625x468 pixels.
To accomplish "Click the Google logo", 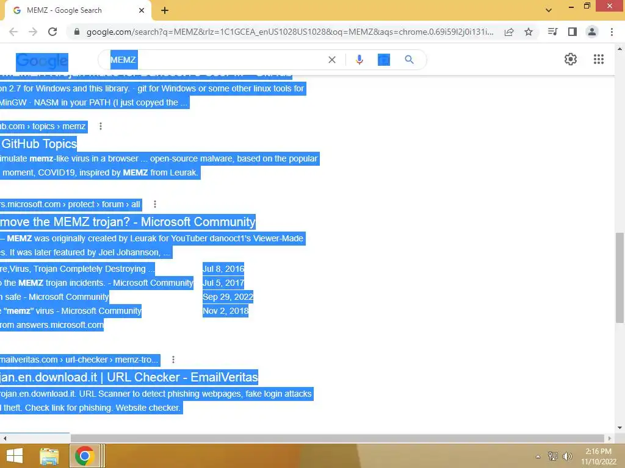I will 42,62.
